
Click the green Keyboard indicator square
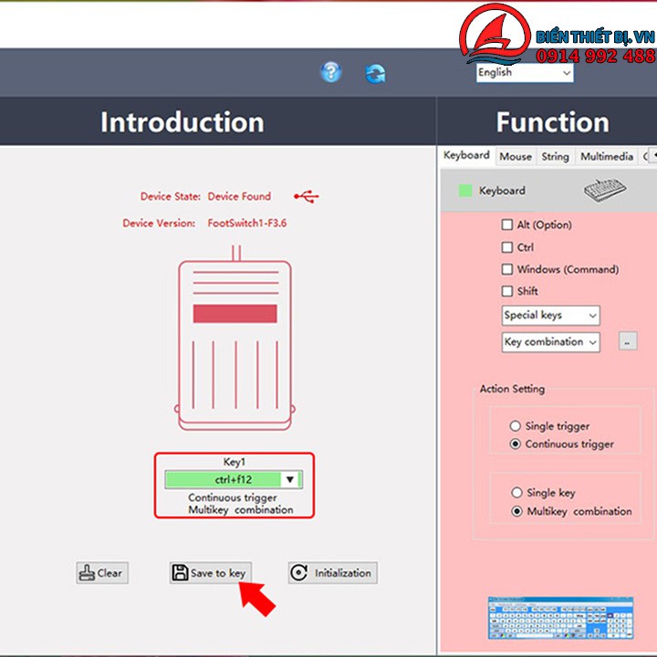point(465,191)
